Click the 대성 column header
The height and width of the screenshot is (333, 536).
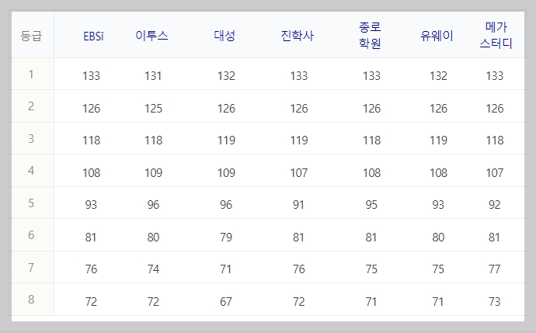[x=224, y=35]
